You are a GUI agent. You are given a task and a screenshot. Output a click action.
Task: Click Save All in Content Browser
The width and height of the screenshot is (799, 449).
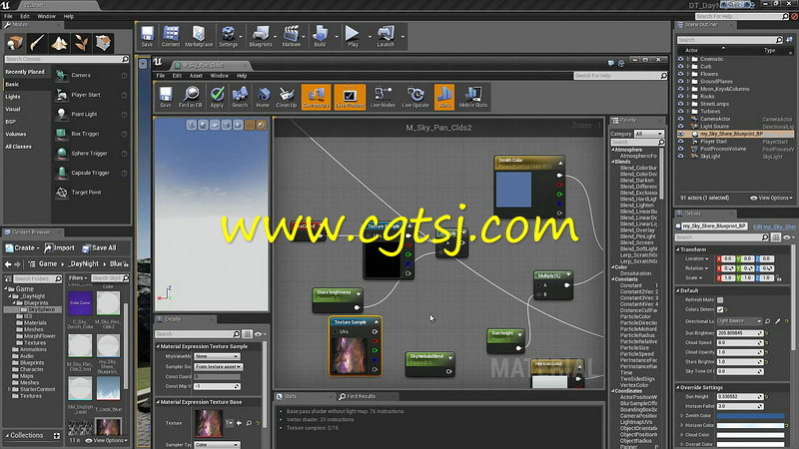click(x=99, y=247)
